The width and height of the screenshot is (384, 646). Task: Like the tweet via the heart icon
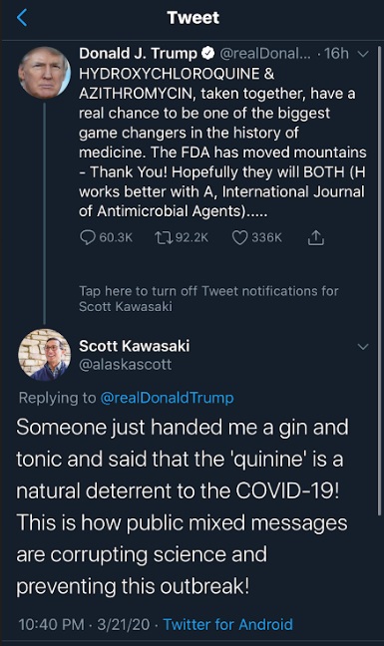pyautogui.click(x=239, y=237)
